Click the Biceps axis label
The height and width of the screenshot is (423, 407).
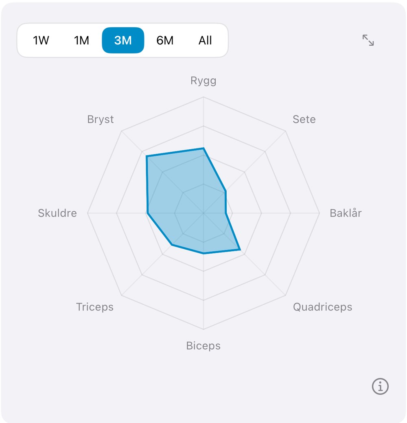pos(203,346)
